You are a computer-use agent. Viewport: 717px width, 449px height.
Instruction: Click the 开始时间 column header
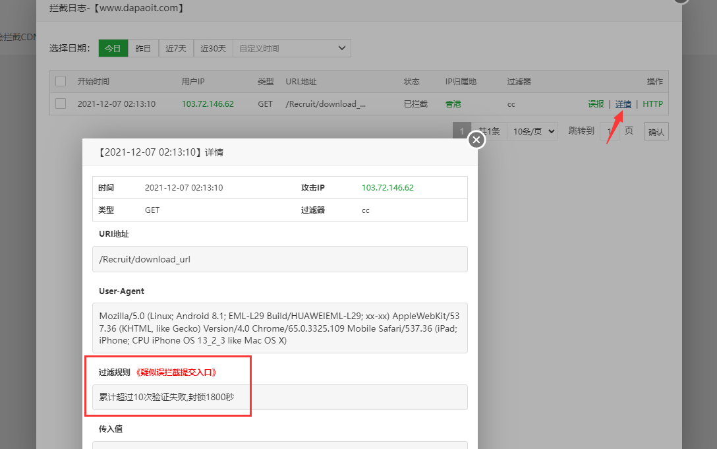(x=94, y=82)
